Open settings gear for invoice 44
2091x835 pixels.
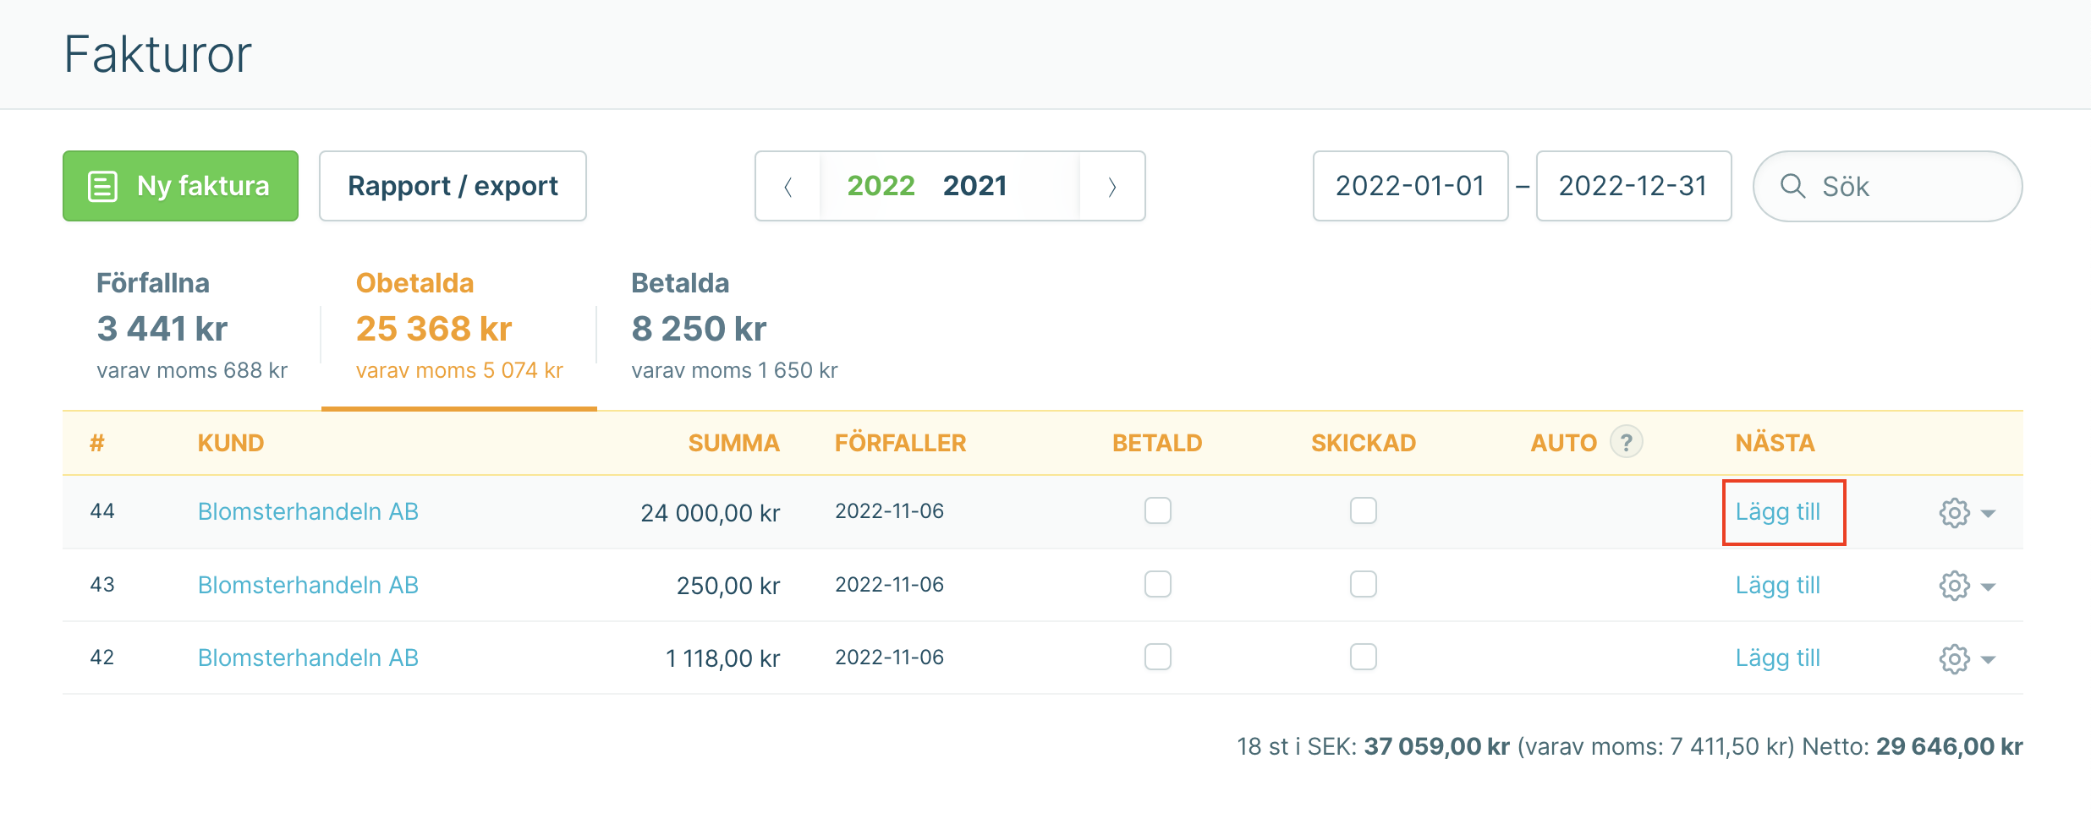click(1954, 512)
